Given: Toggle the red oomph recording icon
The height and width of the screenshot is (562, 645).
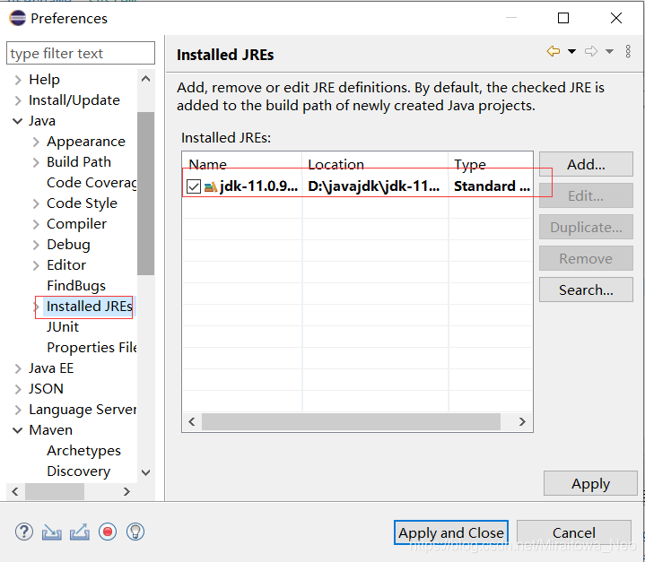Looking at the screenshot, I should (108, 532).
